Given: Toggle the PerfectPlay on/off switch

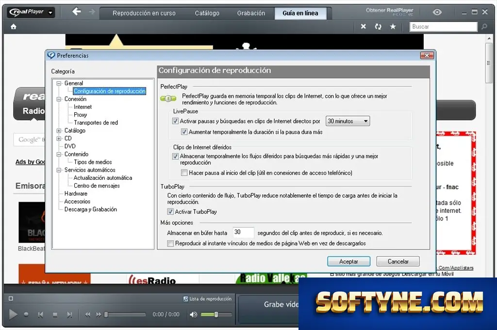Looking at the screenshot, I should coord(168,99).
